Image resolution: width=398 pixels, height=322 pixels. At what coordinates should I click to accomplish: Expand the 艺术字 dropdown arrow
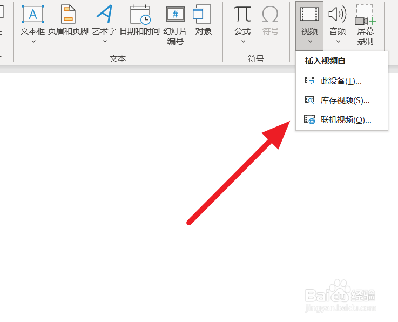click(105, 41)
